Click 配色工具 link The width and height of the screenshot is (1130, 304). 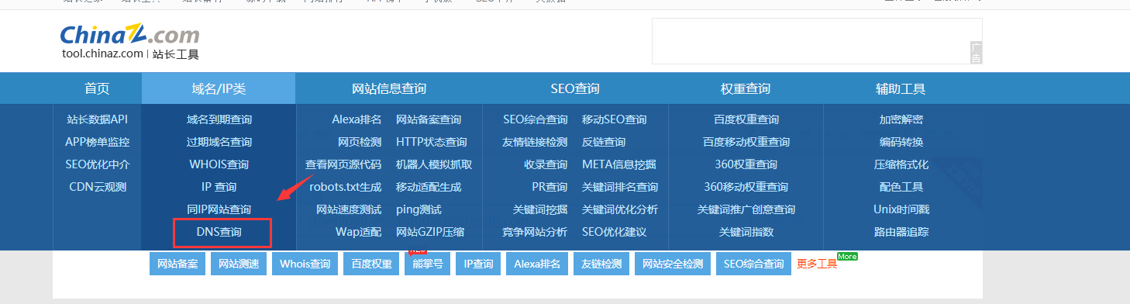click(901, 187)
